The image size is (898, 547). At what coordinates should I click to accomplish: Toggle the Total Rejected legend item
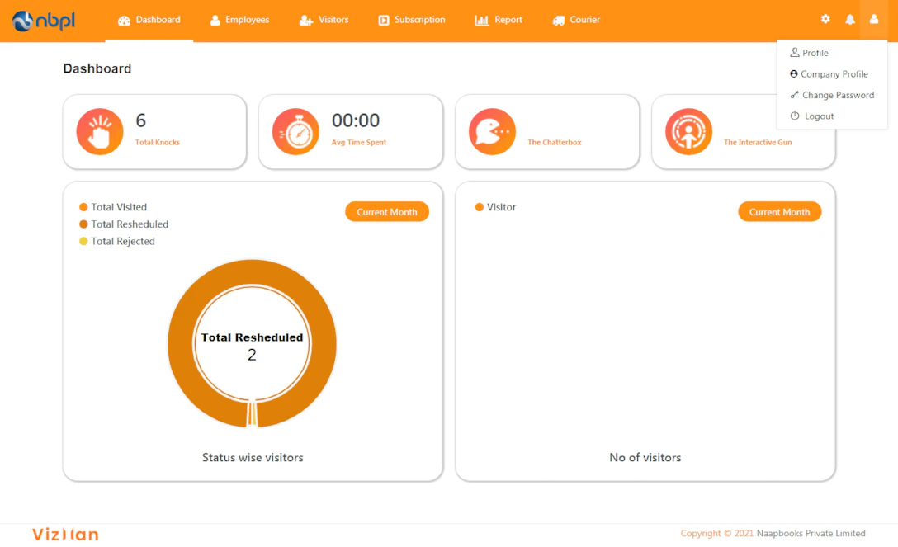point(117,242)
